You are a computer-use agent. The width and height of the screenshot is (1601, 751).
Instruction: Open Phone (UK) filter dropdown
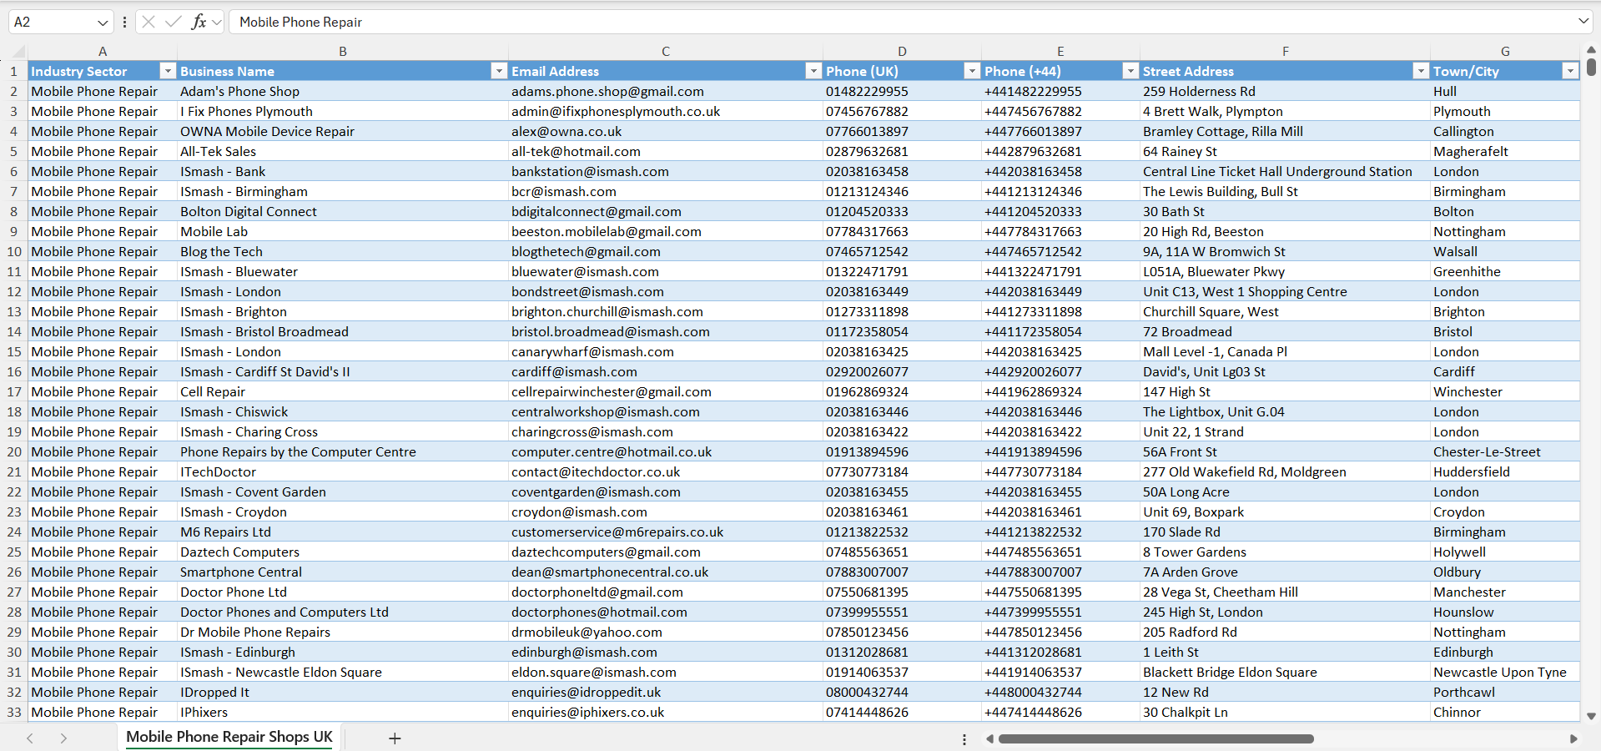(x=972, y=71)
